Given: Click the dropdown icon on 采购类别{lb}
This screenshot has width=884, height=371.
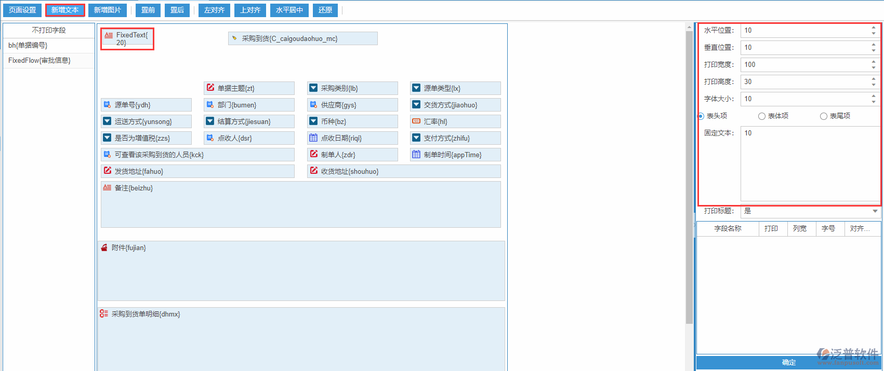Looking at the screenshot, I should click(313, 88).
